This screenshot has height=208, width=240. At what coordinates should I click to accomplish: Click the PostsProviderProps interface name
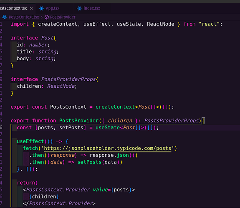coord(68,79)
